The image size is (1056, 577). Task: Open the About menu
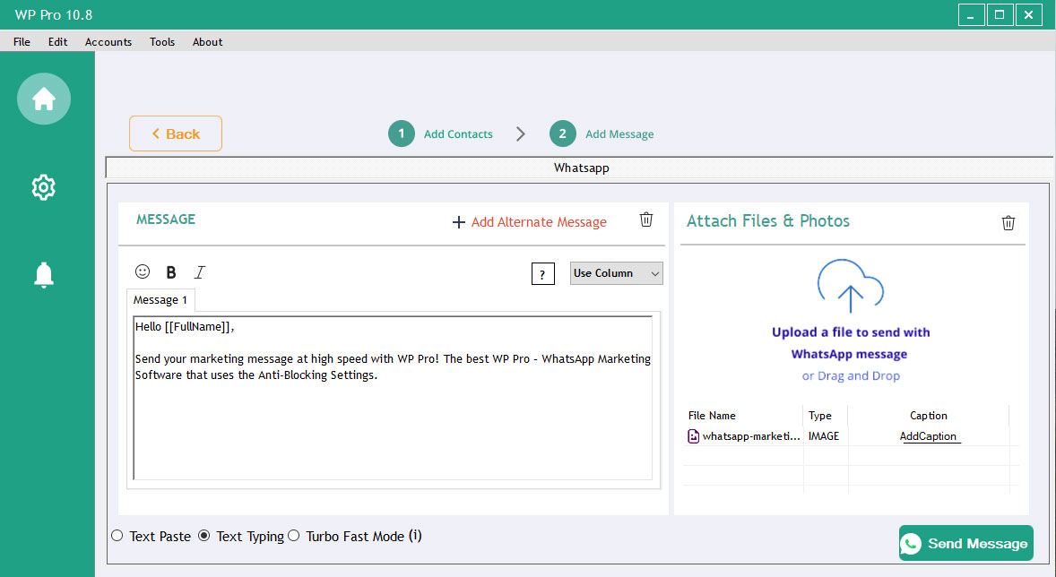pyautogui.click(x=207, y=42)
